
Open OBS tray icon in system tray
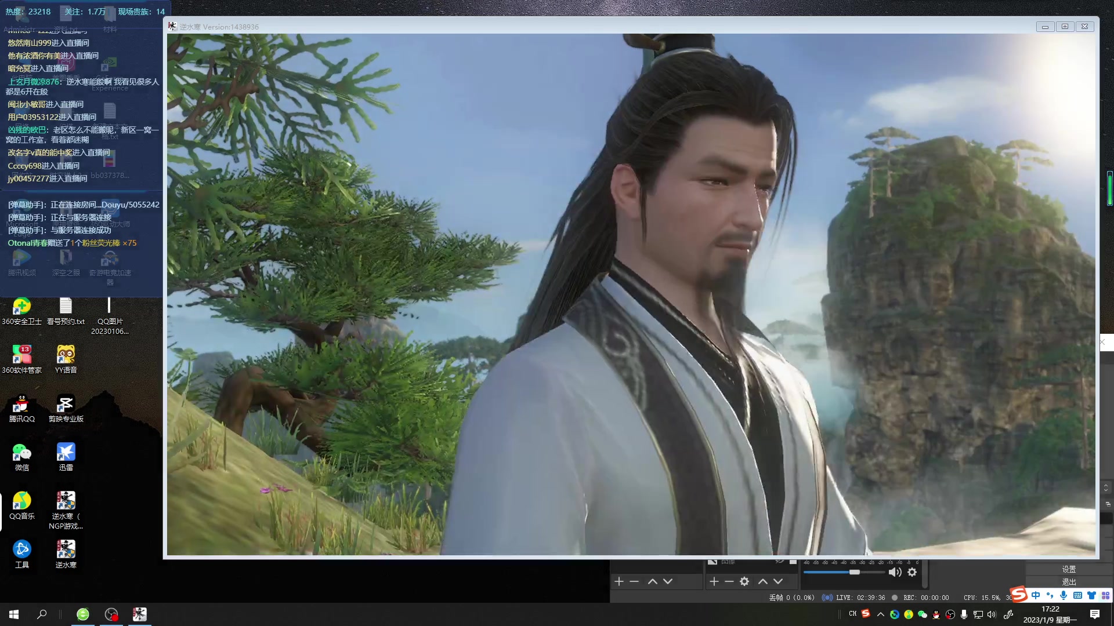pyautogui.click(x=950, y=614)
